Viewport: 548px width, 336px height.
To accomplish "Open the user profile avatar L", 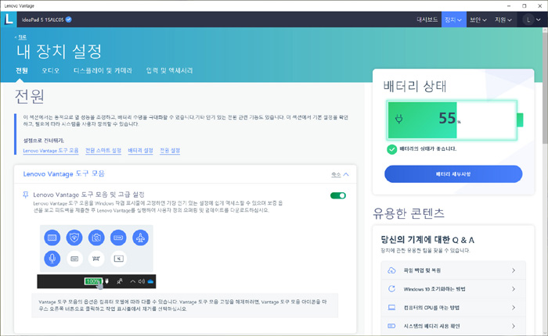I will [x=528, y=20].
